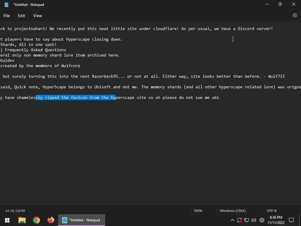Image resolution: width=301 pixels, height=226 pixels.
Task: Restore down the Notepad window
Action: pos(280,4)
